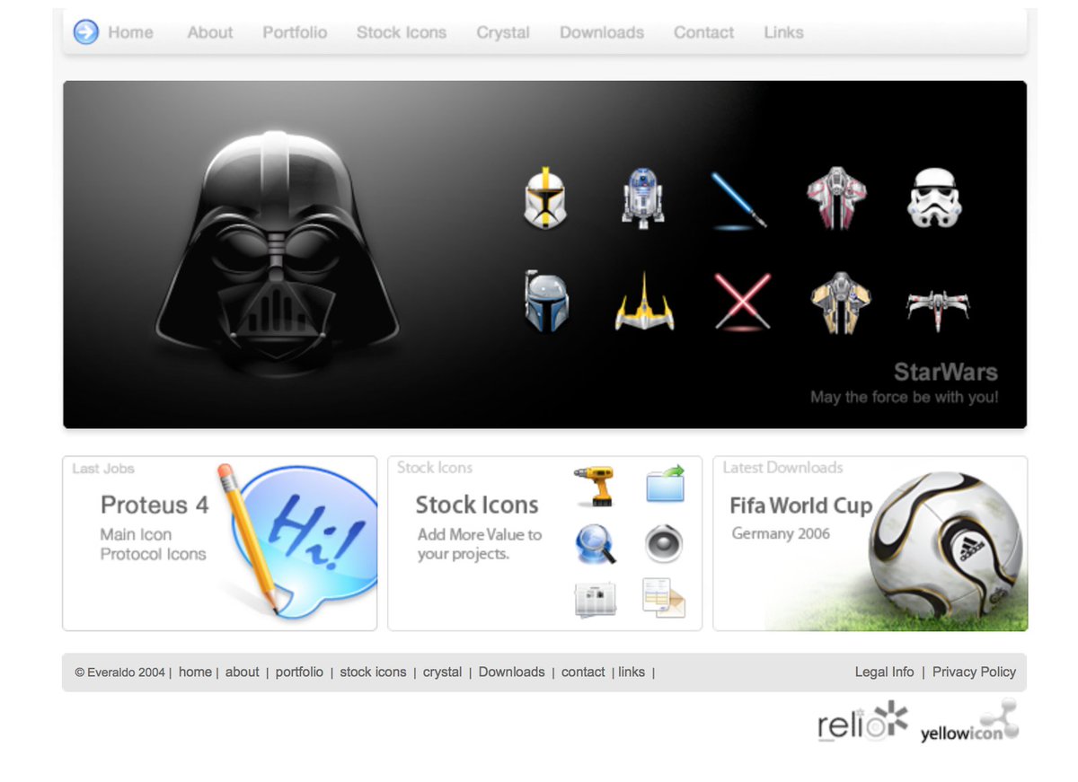Click 'Latest Downloads' card label
Screen dimensions: 1078x782
(782, 468)
